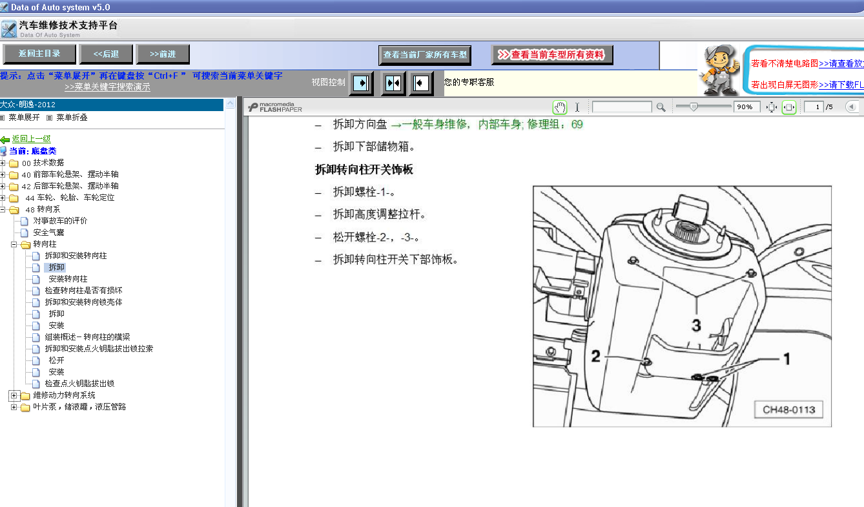Click the <<后退 button

point(106,54)
